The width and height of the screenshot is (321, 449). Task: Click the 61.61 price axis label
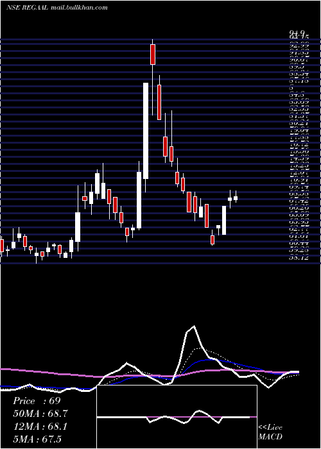point(299,236)
